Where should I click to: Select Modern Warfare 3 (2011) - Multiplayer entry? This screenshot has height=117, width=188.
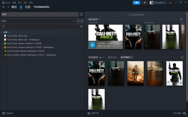(x=32, y=55)
